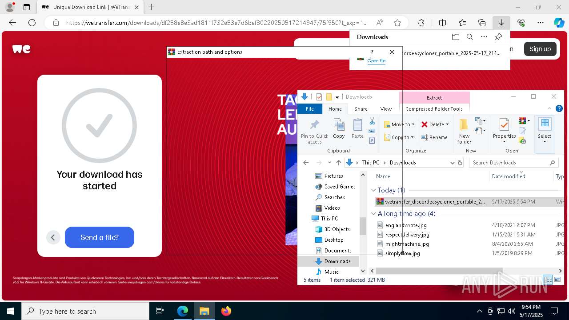Click the Downloads toolbar button in Edge
The height and width of the screenshot is (320, 569).
[501, 23]
